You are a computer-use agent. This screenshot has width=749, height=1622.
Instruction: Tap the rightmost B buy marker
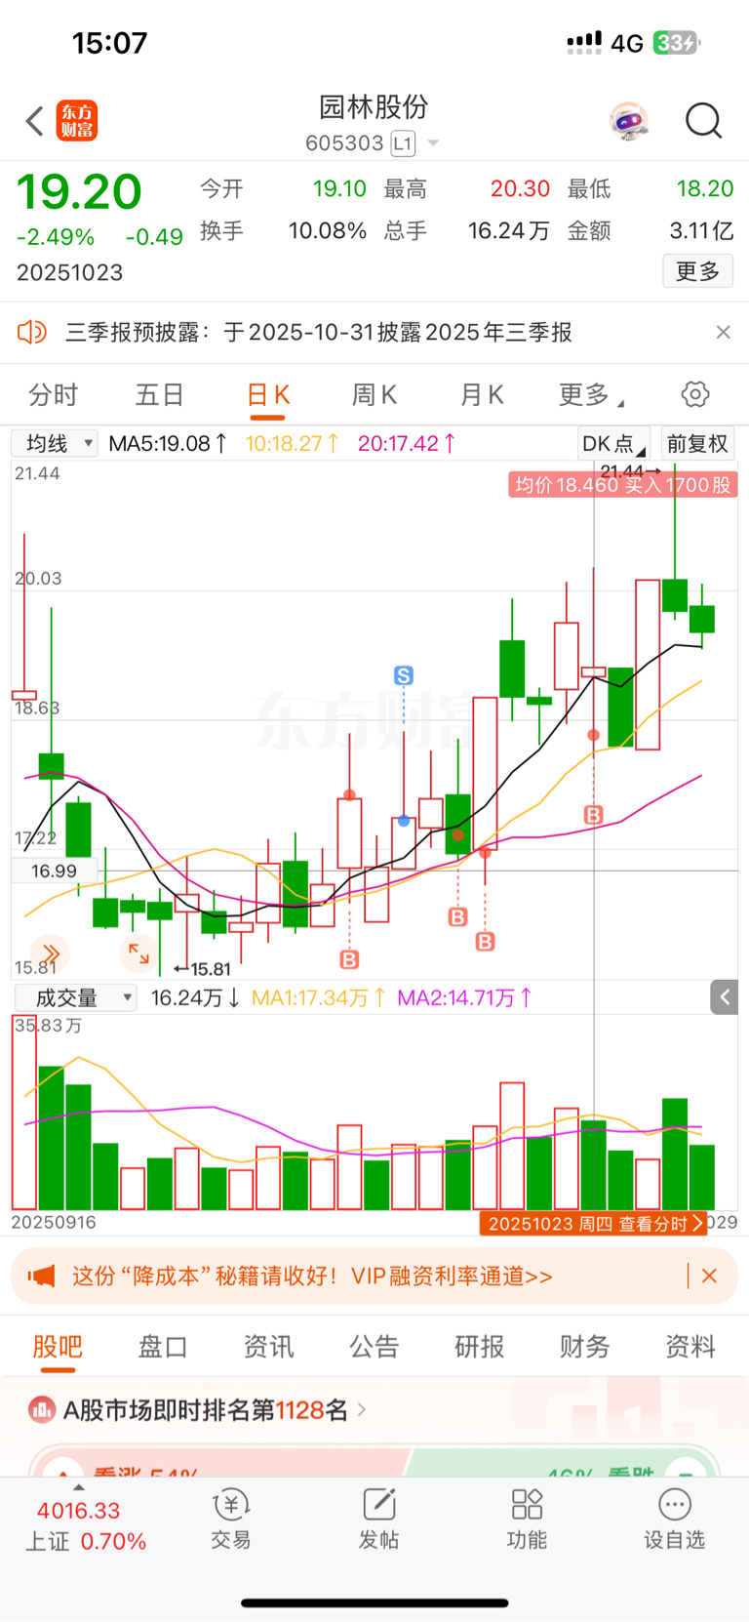pos(593,814)
